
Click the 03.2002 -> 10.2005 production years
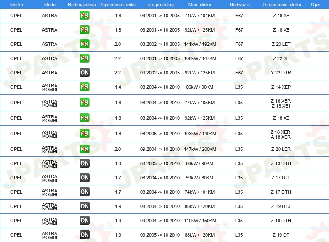(160, 44)
